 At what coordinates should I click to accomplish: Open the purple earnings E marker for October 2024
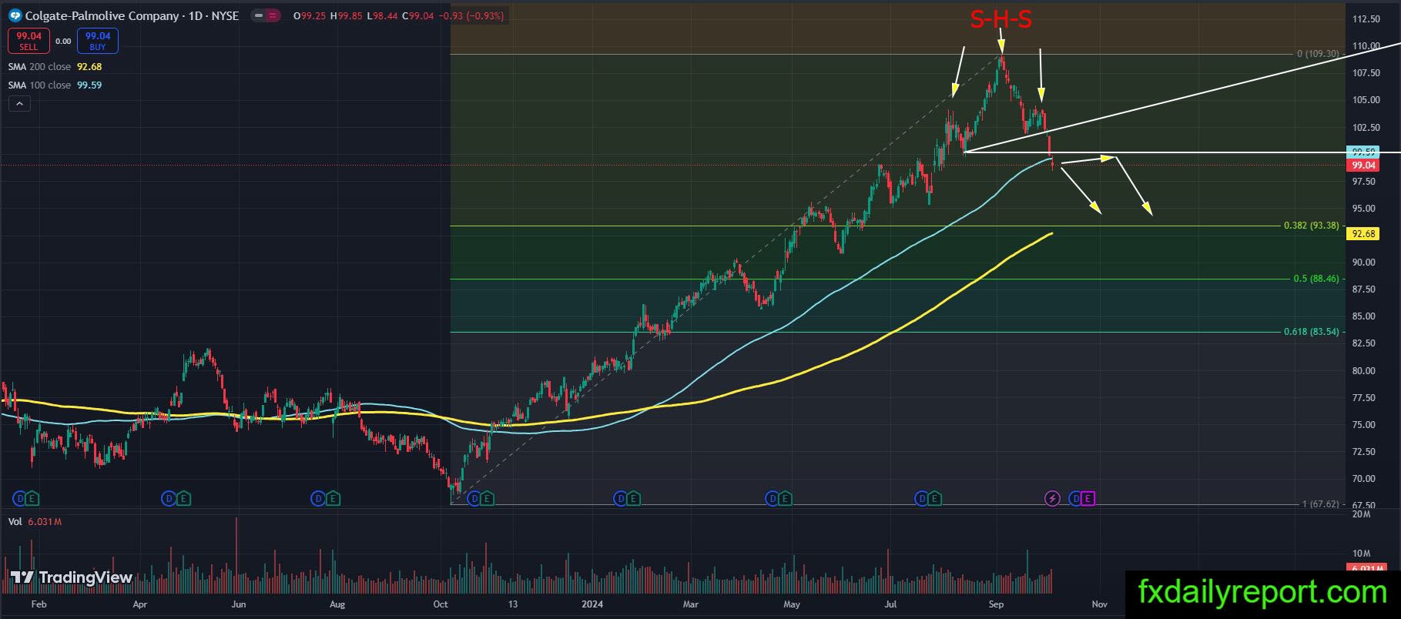[x=1087, y=499]
